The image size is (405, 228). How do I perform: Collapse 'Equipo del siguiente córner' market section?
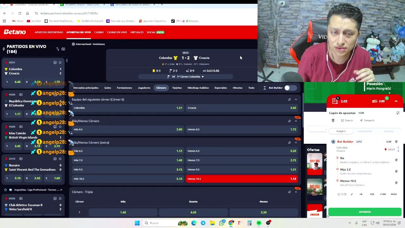pos(296,99)
